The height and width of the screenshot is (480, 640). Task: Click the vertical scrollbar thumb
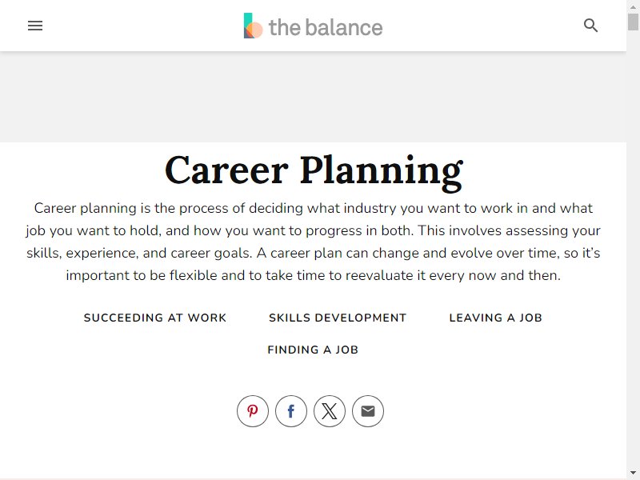pos(633,22)
